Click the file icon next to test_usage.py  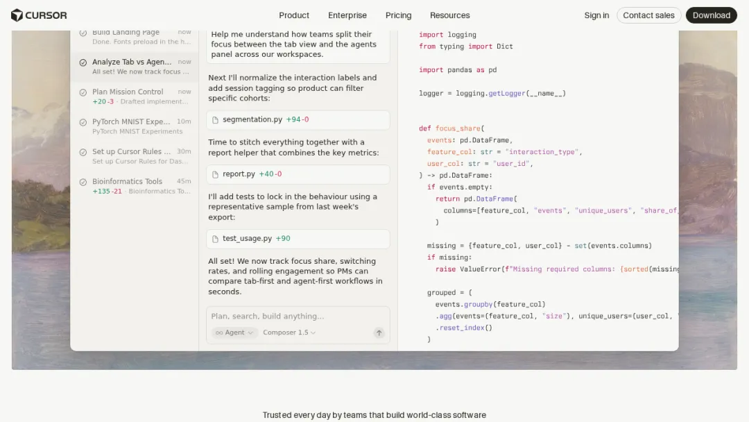pyautogui.click(x=215, y=239)
